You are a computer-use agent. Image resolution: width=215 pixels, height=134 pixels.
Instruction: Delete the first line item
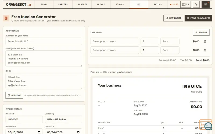[205, 41]
